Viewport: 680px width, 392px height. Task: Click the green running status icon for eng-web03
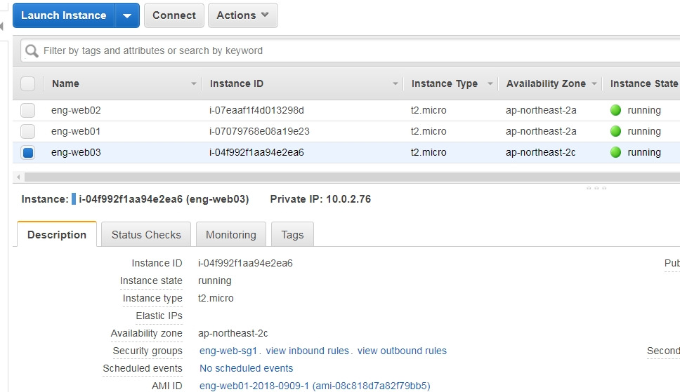point(615,152)
